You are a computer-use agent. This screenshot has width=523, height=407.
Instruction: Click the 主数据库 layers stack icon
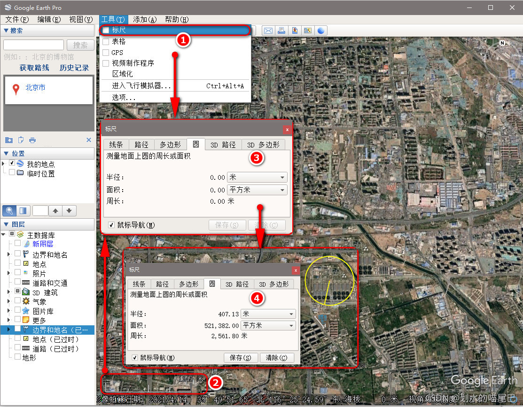click(20, 234)
